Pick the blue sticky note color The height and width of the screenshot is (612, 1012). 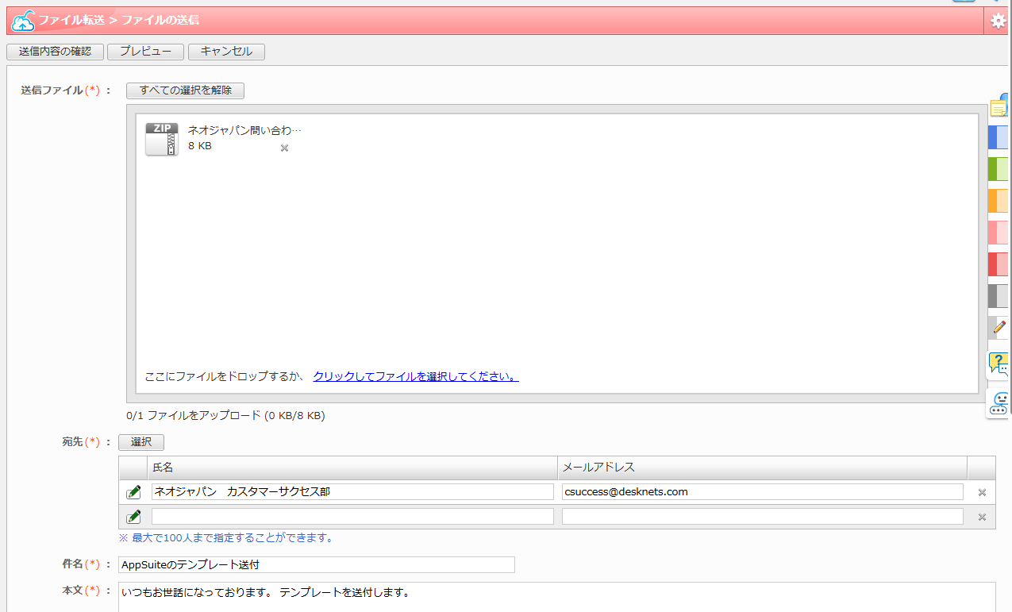pyautogui.click(x=999, y=137)
